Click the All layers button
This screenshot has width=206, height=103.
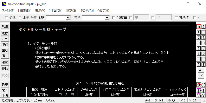pos(201,70)
